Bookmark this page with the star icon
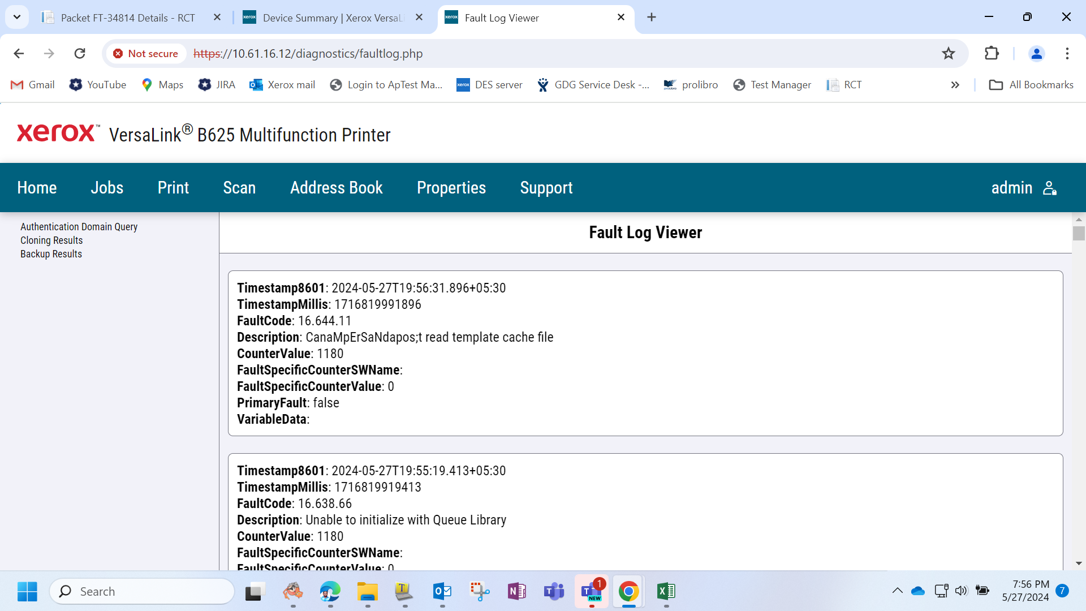This screenshot has width=1086, height=611. [949, 53]
